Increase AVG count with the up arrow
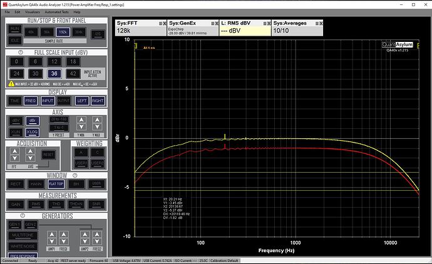 pos(30,151)
